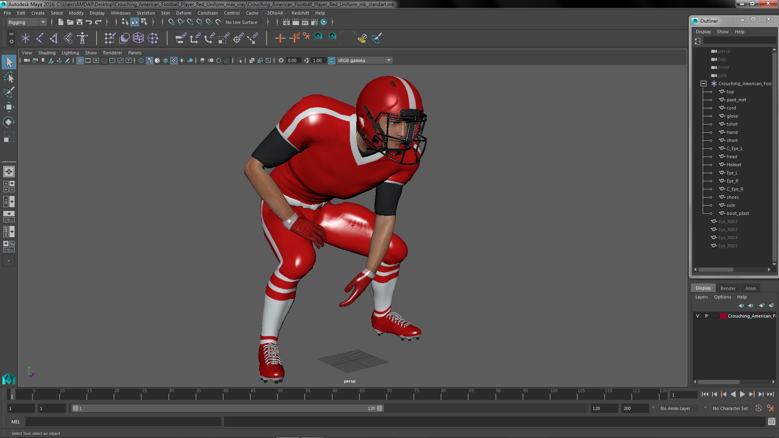Click the HumanIK character shelf icon
The height and width of the screenshot is (438, 779).
[83, 38]
